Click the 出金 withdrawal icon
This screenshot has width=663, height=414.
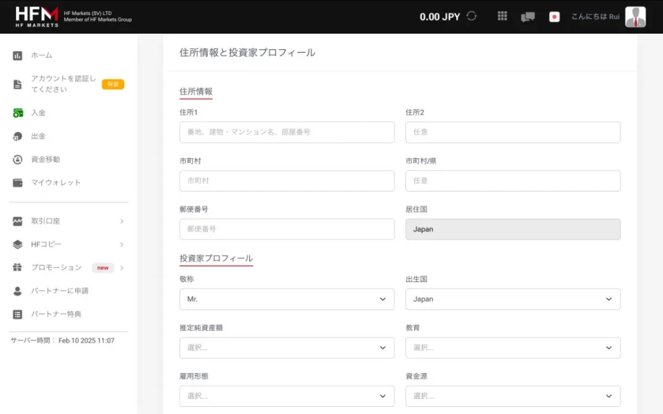click(17, 136)
